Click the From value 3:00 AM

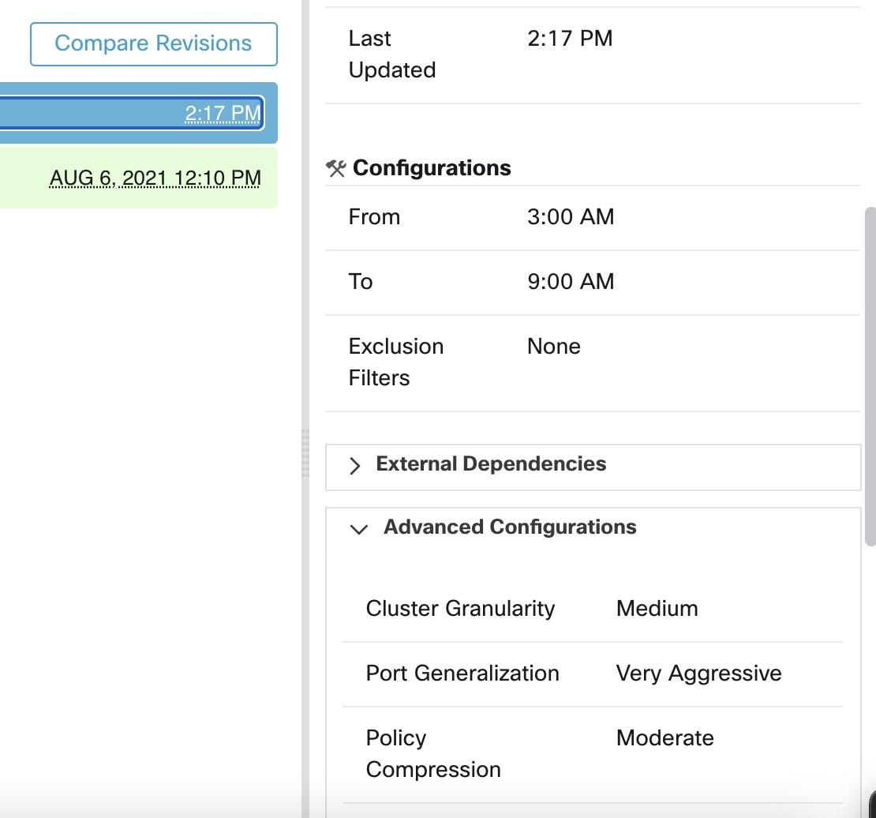(571, 217)
